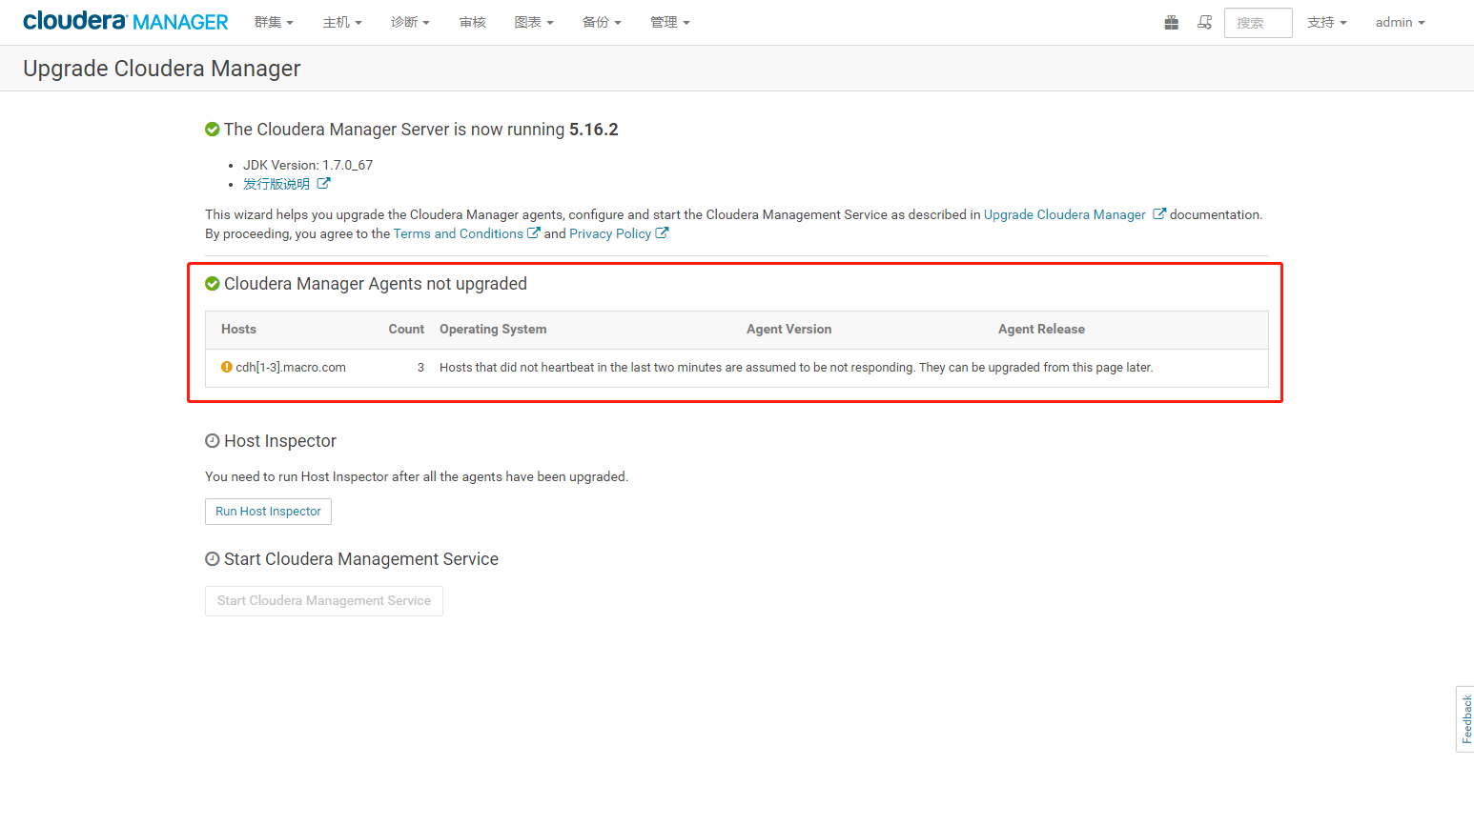Expand the 群集 menu
1474x826 pixels.
pos(274,22)
